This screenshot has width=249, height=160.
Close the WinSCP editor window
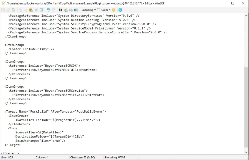pos(243,3)
